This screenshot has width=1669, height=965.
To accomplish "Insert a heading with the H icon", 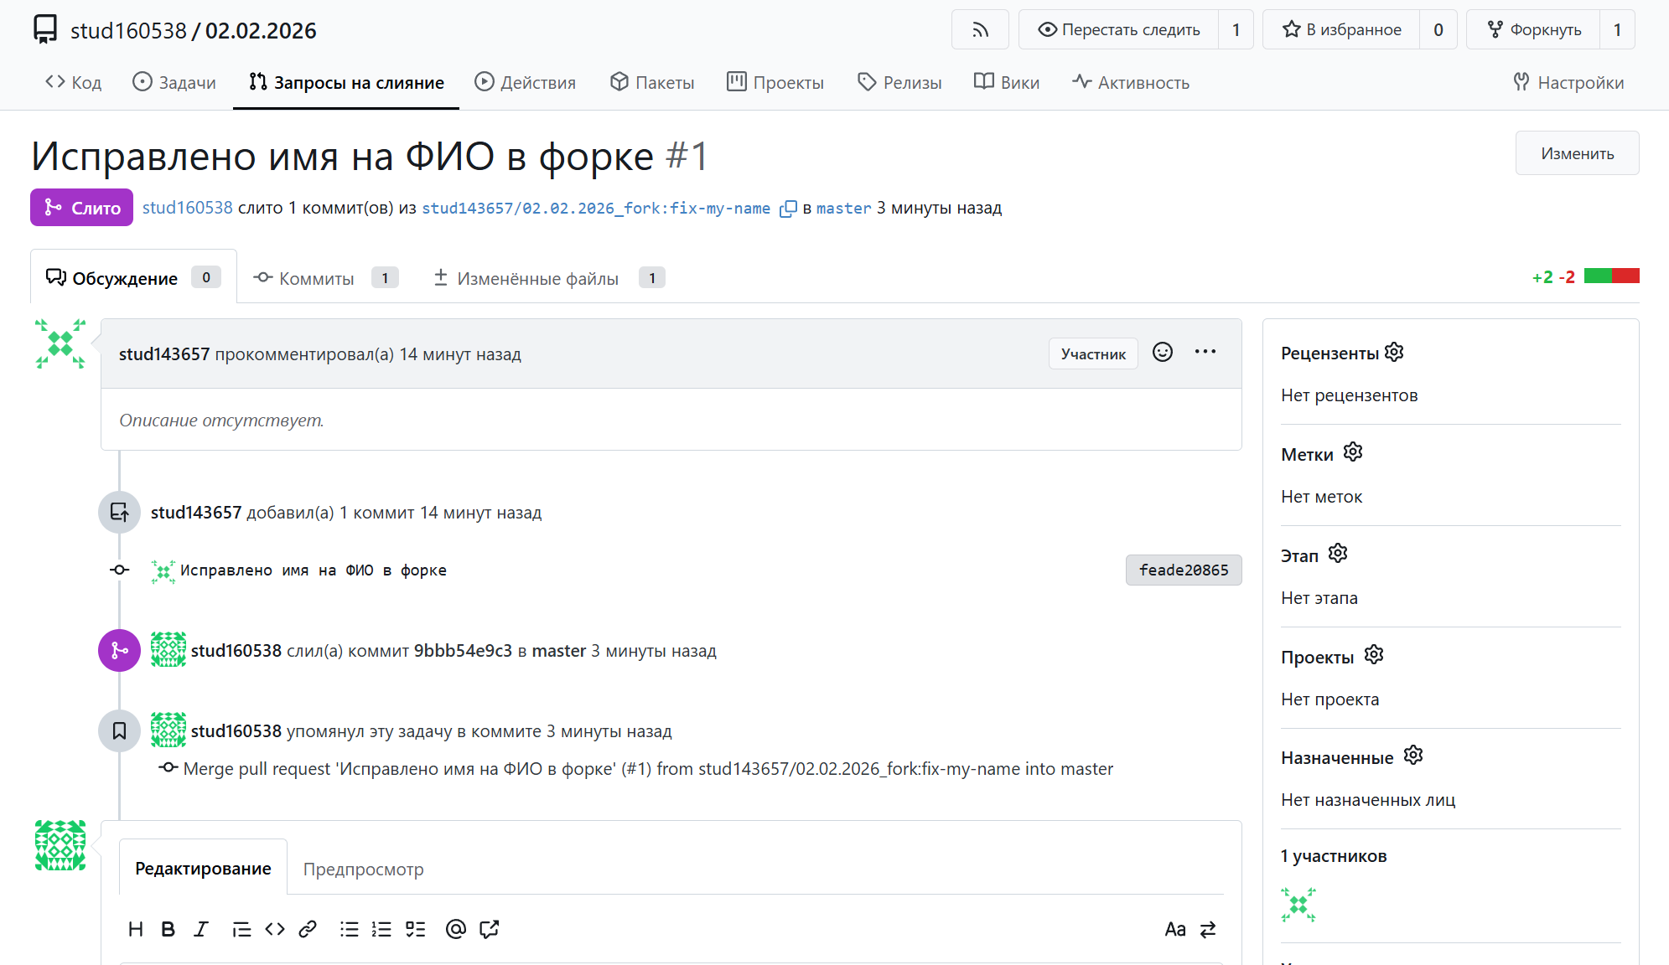I will click(x=136, y=929).
